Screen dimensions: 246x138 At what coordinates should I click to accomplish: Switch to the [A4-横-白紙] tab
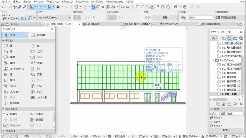(x=92, y=24)
